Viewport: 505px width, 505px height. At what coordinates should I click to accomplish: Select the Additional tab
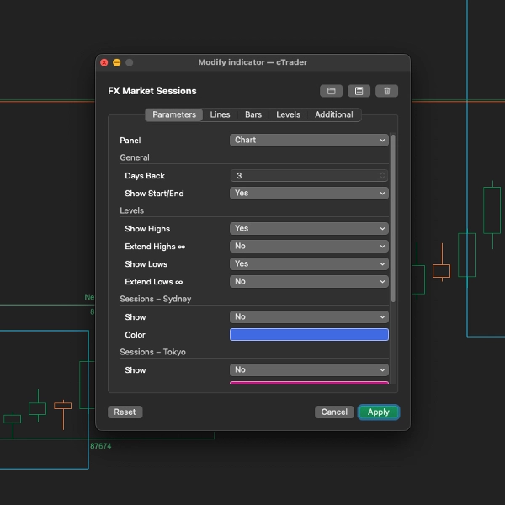pyautogui.click(x=334, y=114)
